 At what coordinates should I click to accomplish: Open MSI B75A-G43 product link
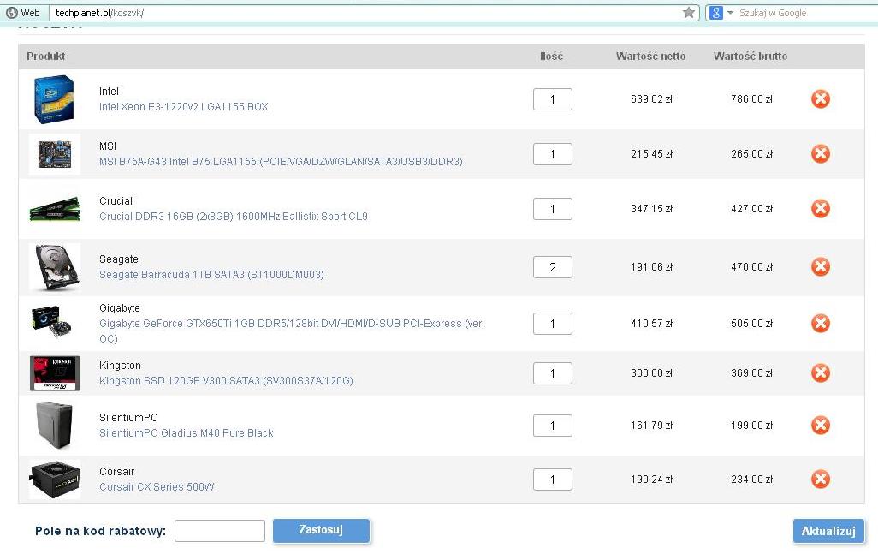281,161
